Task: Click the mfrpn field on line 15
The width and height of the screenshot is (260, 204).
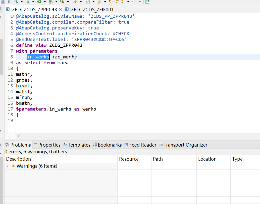Action: pos(23,97)
